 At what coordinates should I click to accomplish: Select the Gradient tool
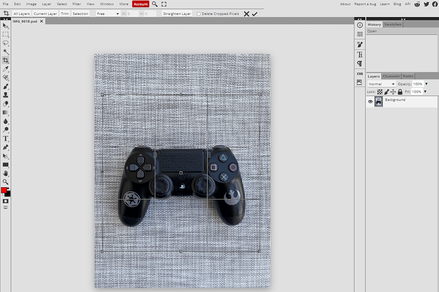(5, 112)
